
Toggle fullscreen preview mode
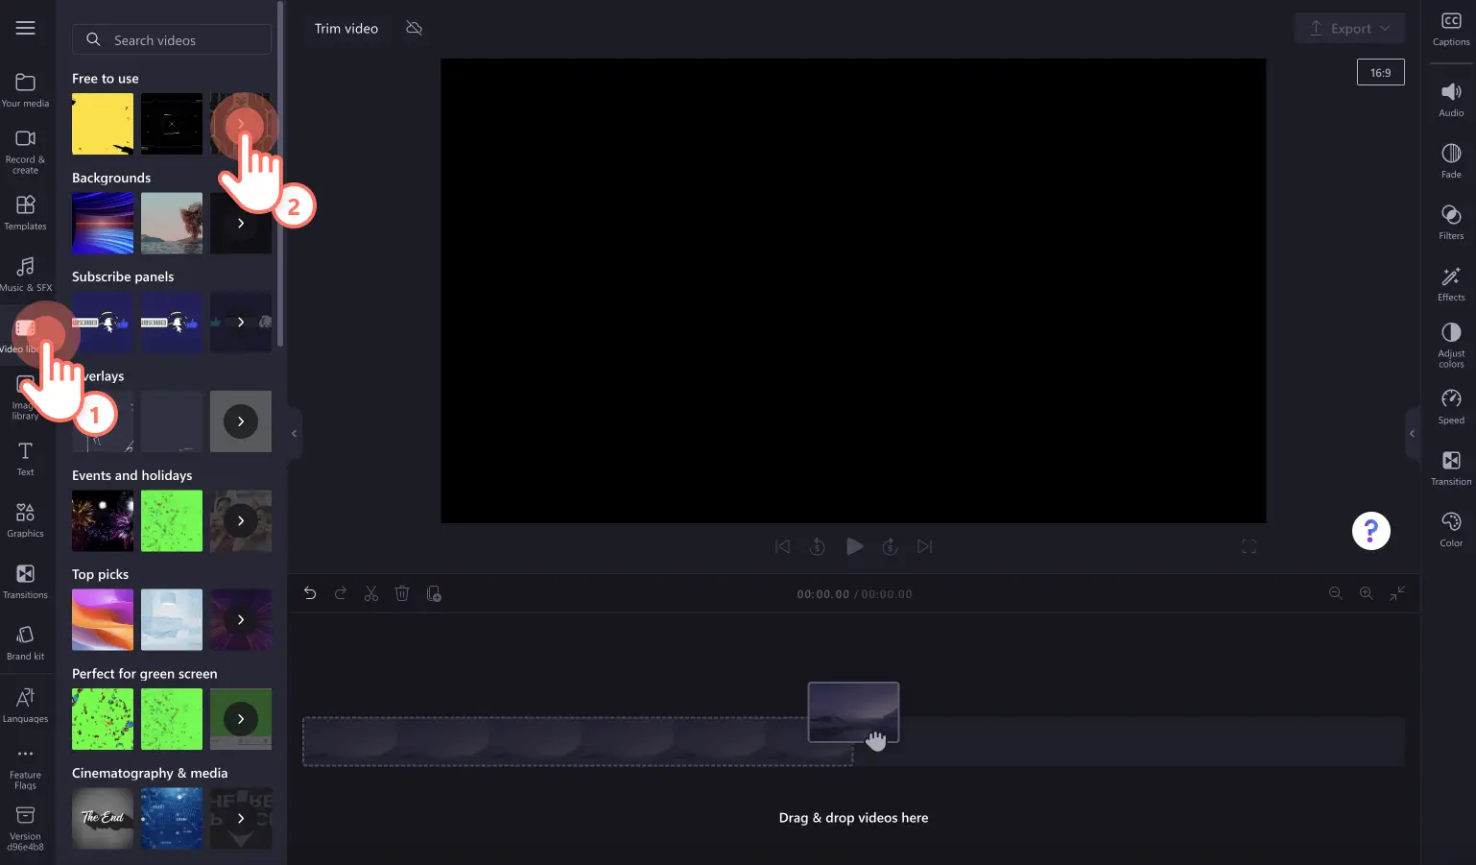[x=1249, y=546]
